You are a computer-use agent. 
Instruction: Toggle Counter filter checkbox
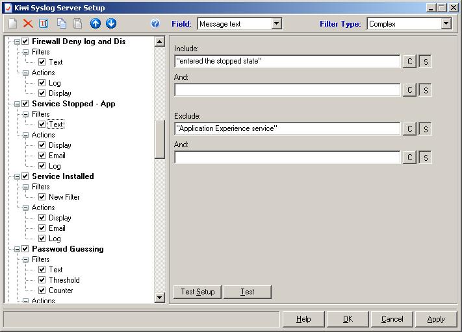(42, 290)
